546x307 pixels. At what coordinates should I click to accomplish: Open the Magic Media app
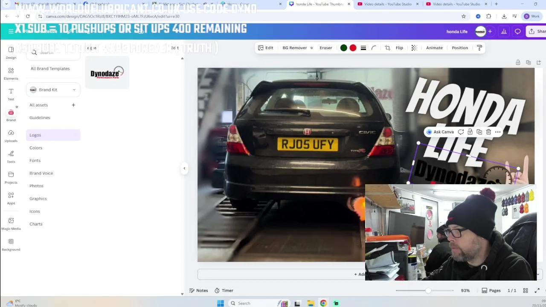click(11, 223)
